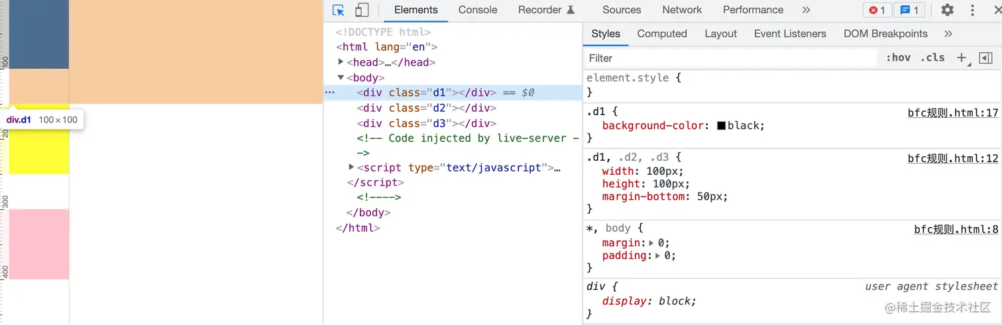Open the DevTools three-dot menu

(x=973, y=10)
